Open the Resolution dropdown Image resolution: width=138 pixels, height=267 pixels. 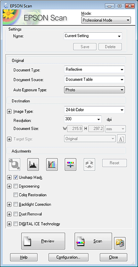pos(83,119)
